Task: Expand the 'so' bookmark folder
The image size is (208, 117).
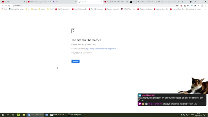Action: pyautogui.click(x=27, y=9)
